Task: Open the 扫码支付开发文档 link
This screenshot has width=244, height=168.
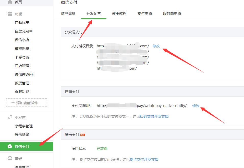Action: (154, 116)
